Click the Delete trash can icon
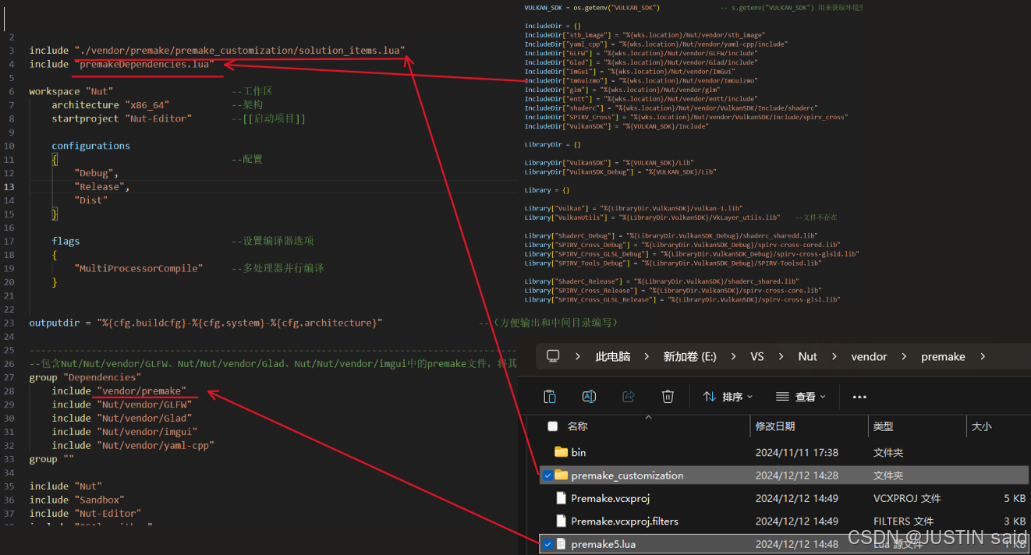This screenshot has height=555, width=1031. tap(668, 397)
